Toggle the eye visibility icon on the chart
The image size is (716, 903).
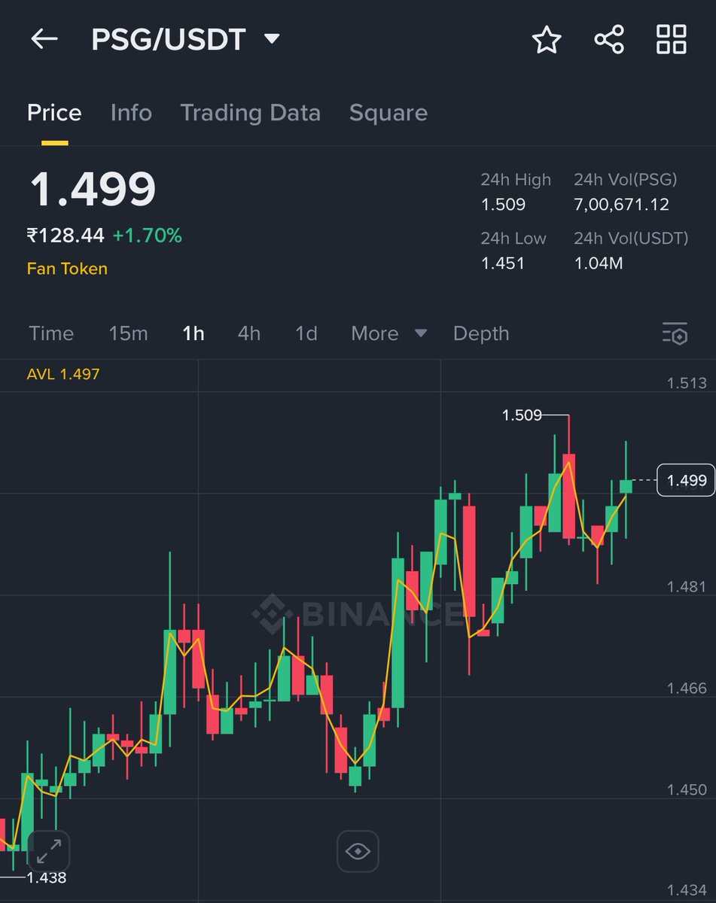point(358,851)
